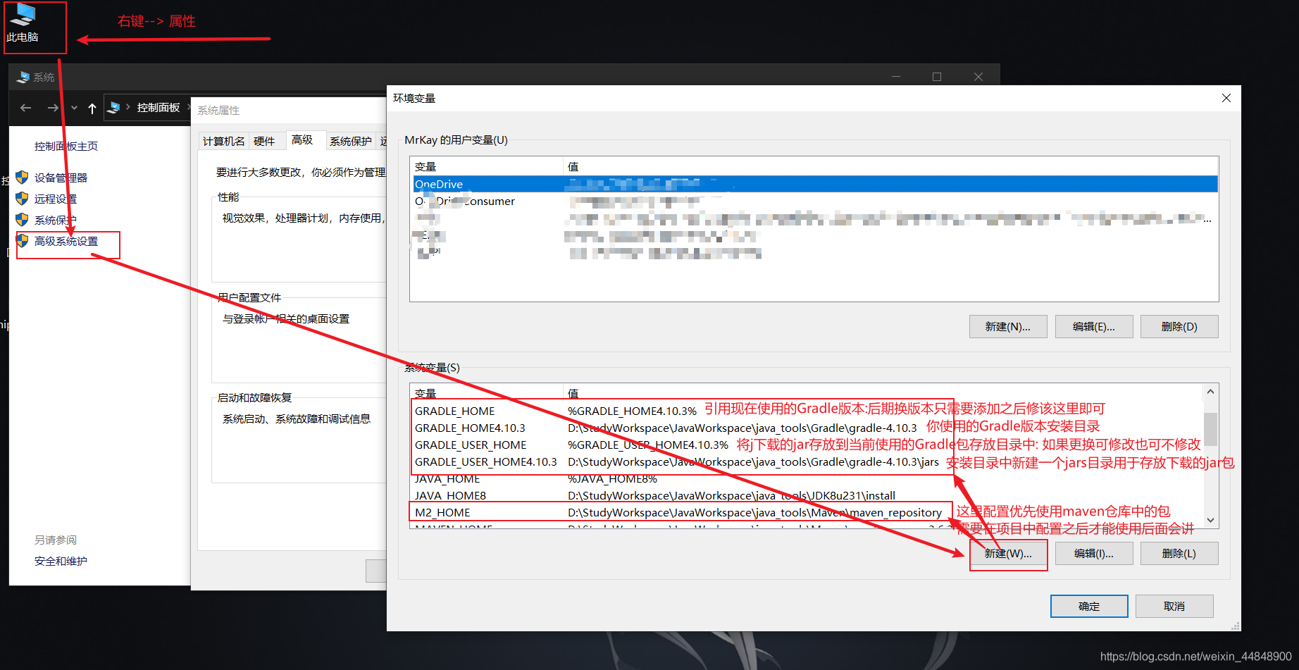Open 系统保护 link in sidebar
The height and width of the screenshot is (670, 1299).
click(56, 220)
